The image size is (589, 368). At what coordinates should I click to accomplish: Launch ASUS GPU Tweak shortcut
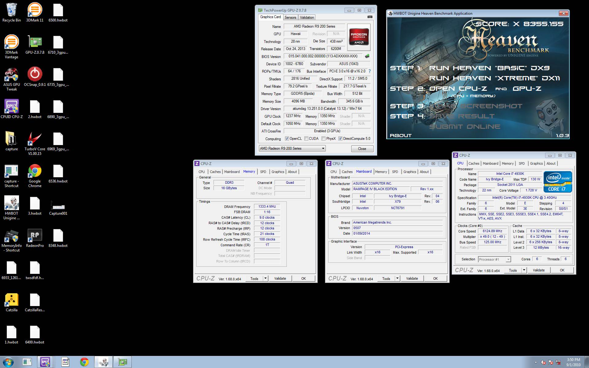coord(12,79)
